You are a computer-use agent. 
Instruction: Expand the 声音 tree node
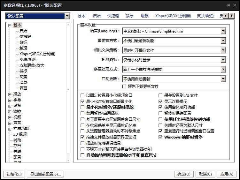click(x=10, y=123)
